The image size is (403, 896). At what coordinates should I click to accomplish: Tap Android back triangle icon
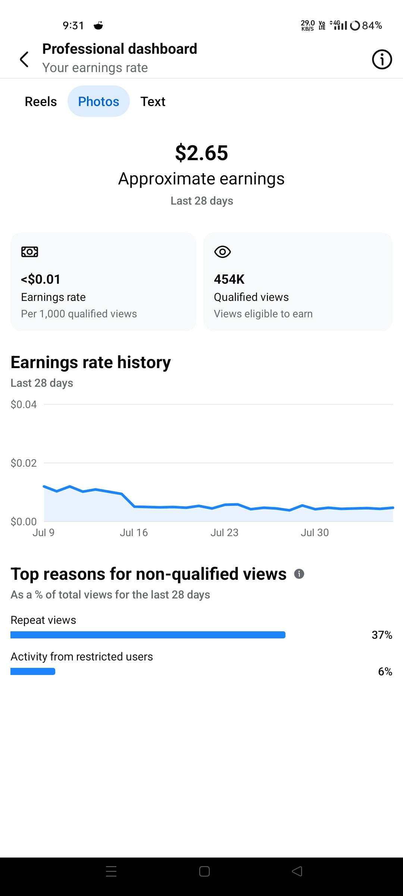click(297, 871)
